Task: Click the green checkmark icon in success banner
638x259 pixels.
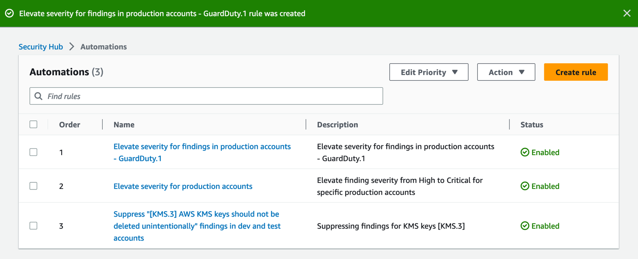Action: click(9, 13)
